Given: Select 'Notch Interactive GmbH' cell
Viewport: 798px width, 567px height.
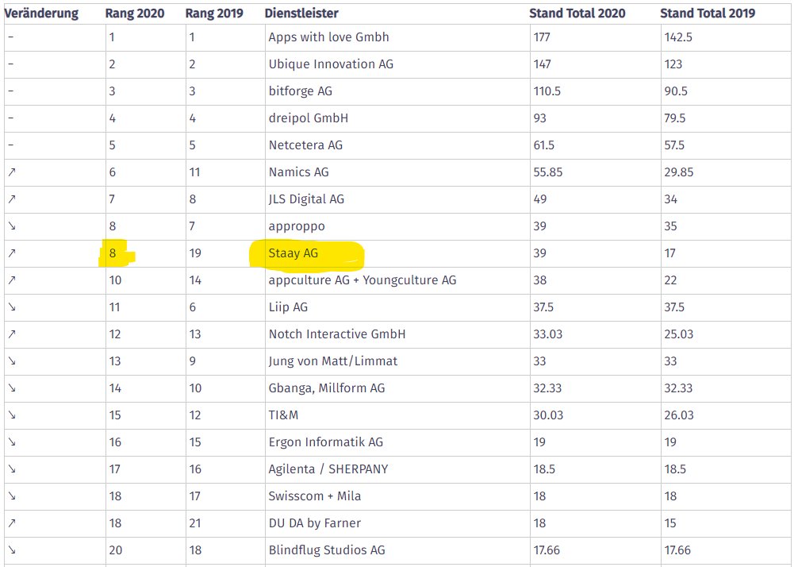Looking at the screenshot, I should (397, 334).
